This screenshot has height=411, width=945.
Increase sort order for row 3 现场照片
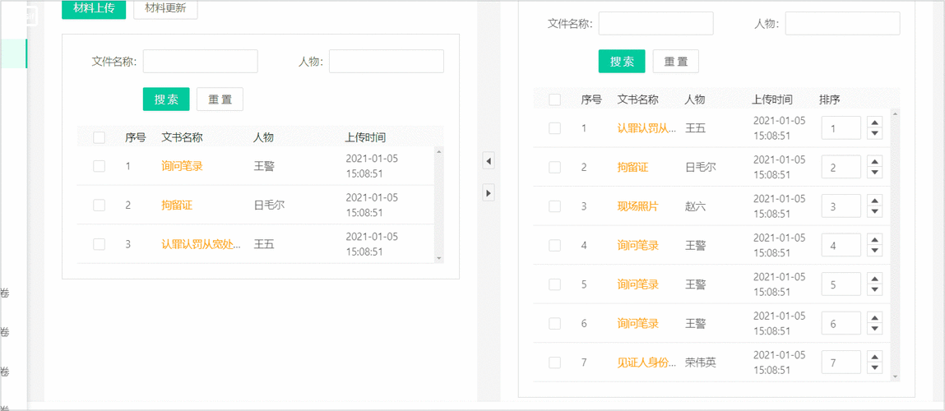point(874,201)
